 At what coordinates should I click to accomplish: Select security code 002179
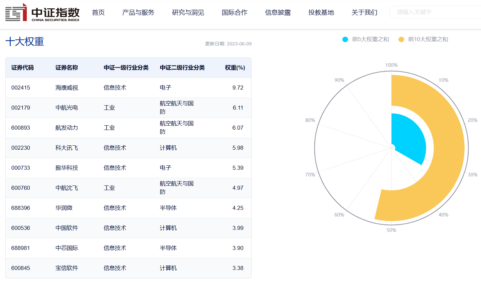(x=21, y=108)
